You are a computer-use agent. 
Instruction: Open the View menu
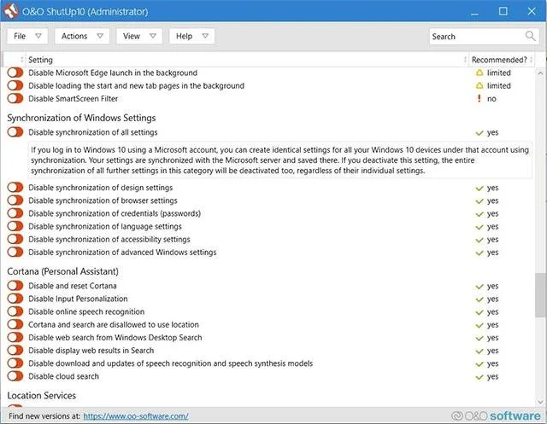(139, 36)
